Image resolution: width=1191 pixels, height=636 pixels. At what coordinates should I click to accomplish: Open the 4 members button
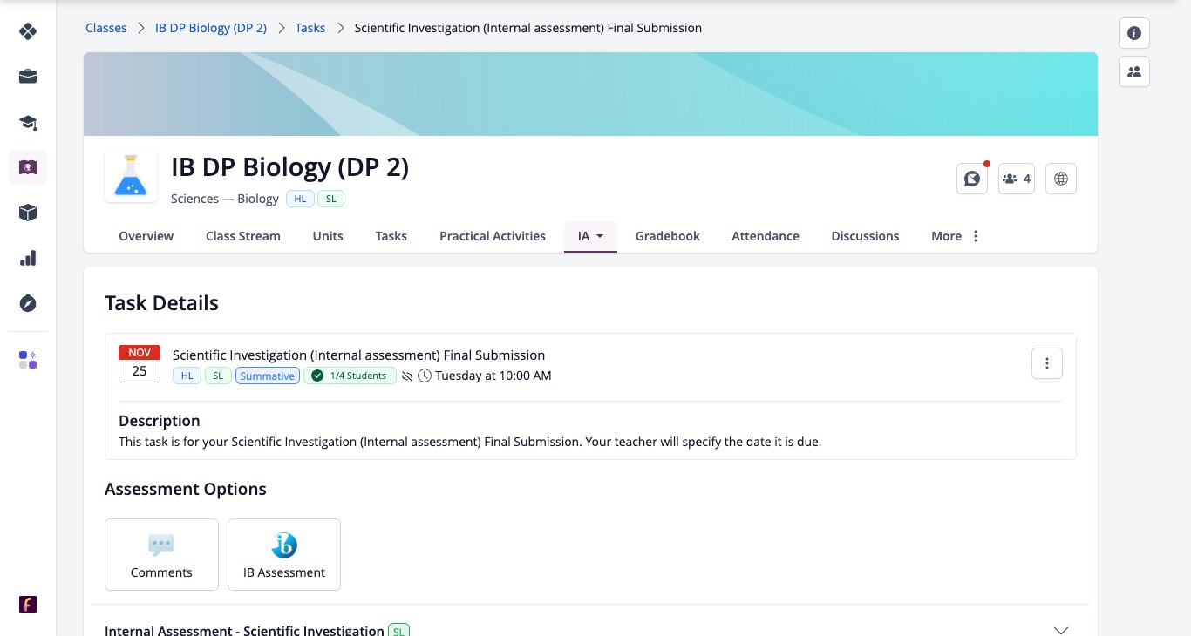[1017, 179]
